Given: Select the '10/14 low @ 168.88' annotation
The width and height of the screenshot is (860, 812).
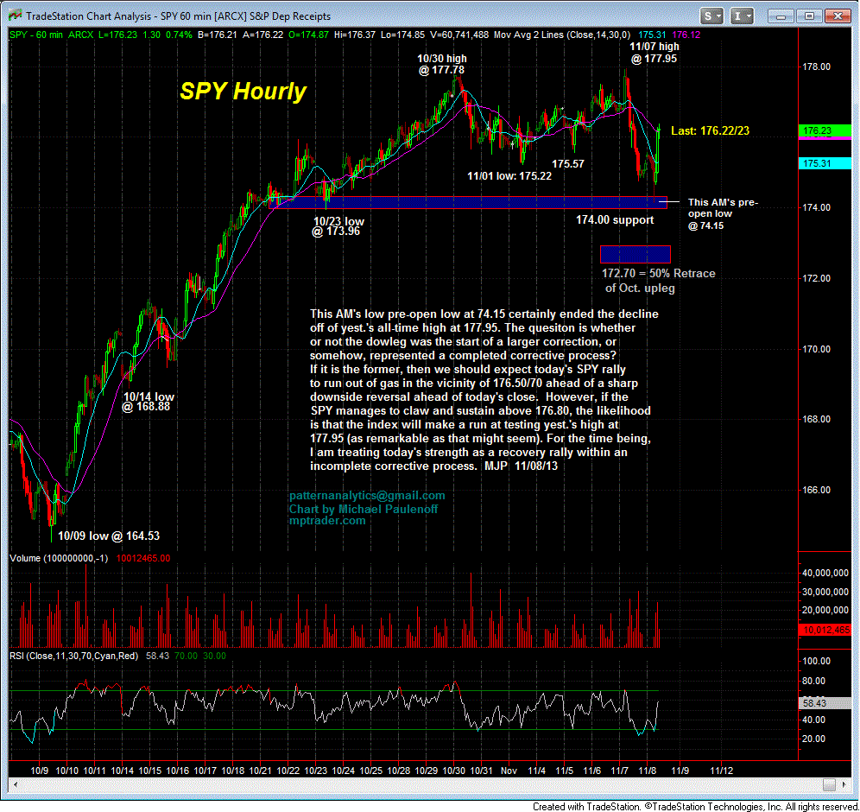Looking at the screenshot, I should [x=147, y=402].
